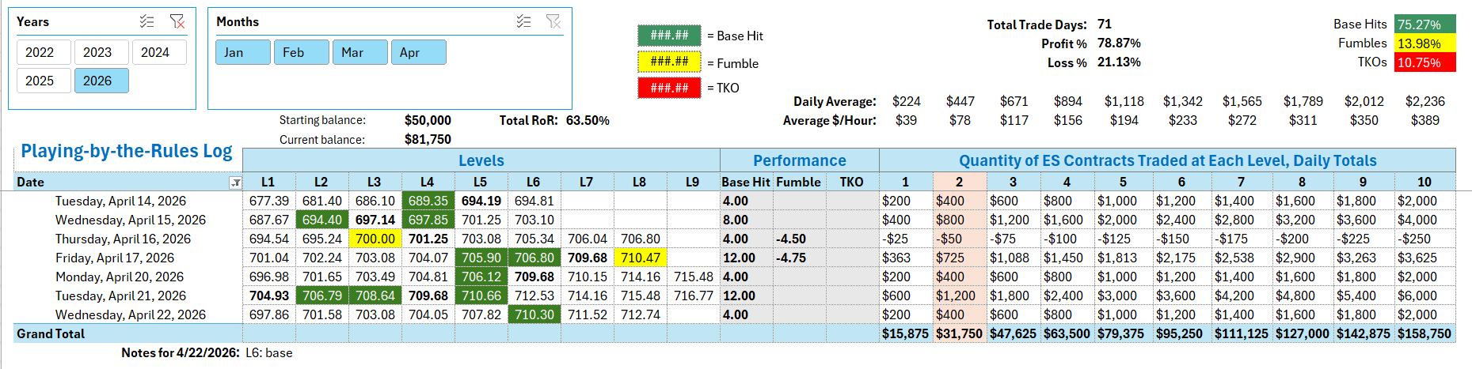Filter months by Jan
1472x369 pixels.
pyautogui.click(x=243, y=52)
